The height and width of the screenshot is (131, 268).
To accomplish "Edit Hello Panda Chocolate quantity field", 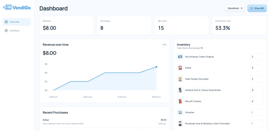I will click(x=257, y=79).
